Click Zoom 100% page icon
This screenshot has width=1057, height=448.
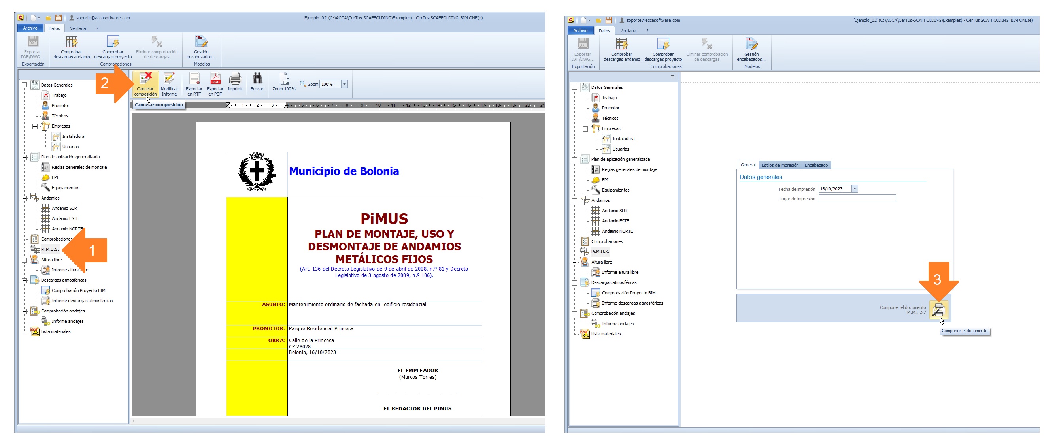tap(284, 82)
